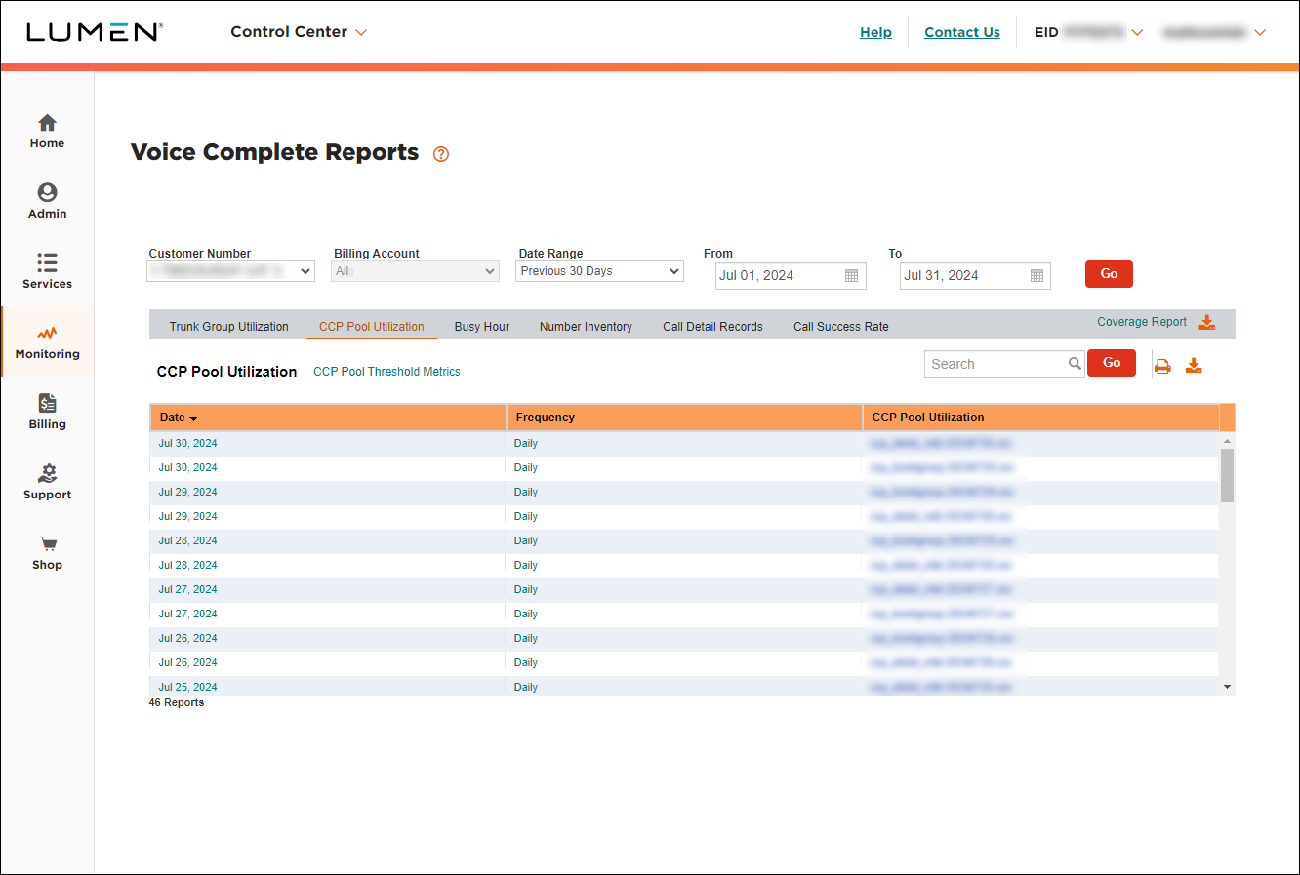Image resolution: width=1300 pixels, height=875 pixels.
Task: Open CCP Pool Threshold Metrics
Action: (386, 371)
